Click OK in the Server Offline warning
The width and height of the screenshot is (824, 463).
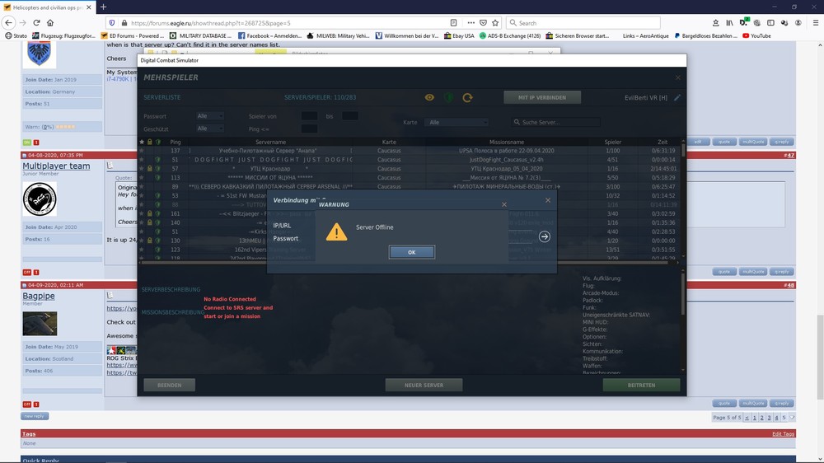tap(411, 252)
